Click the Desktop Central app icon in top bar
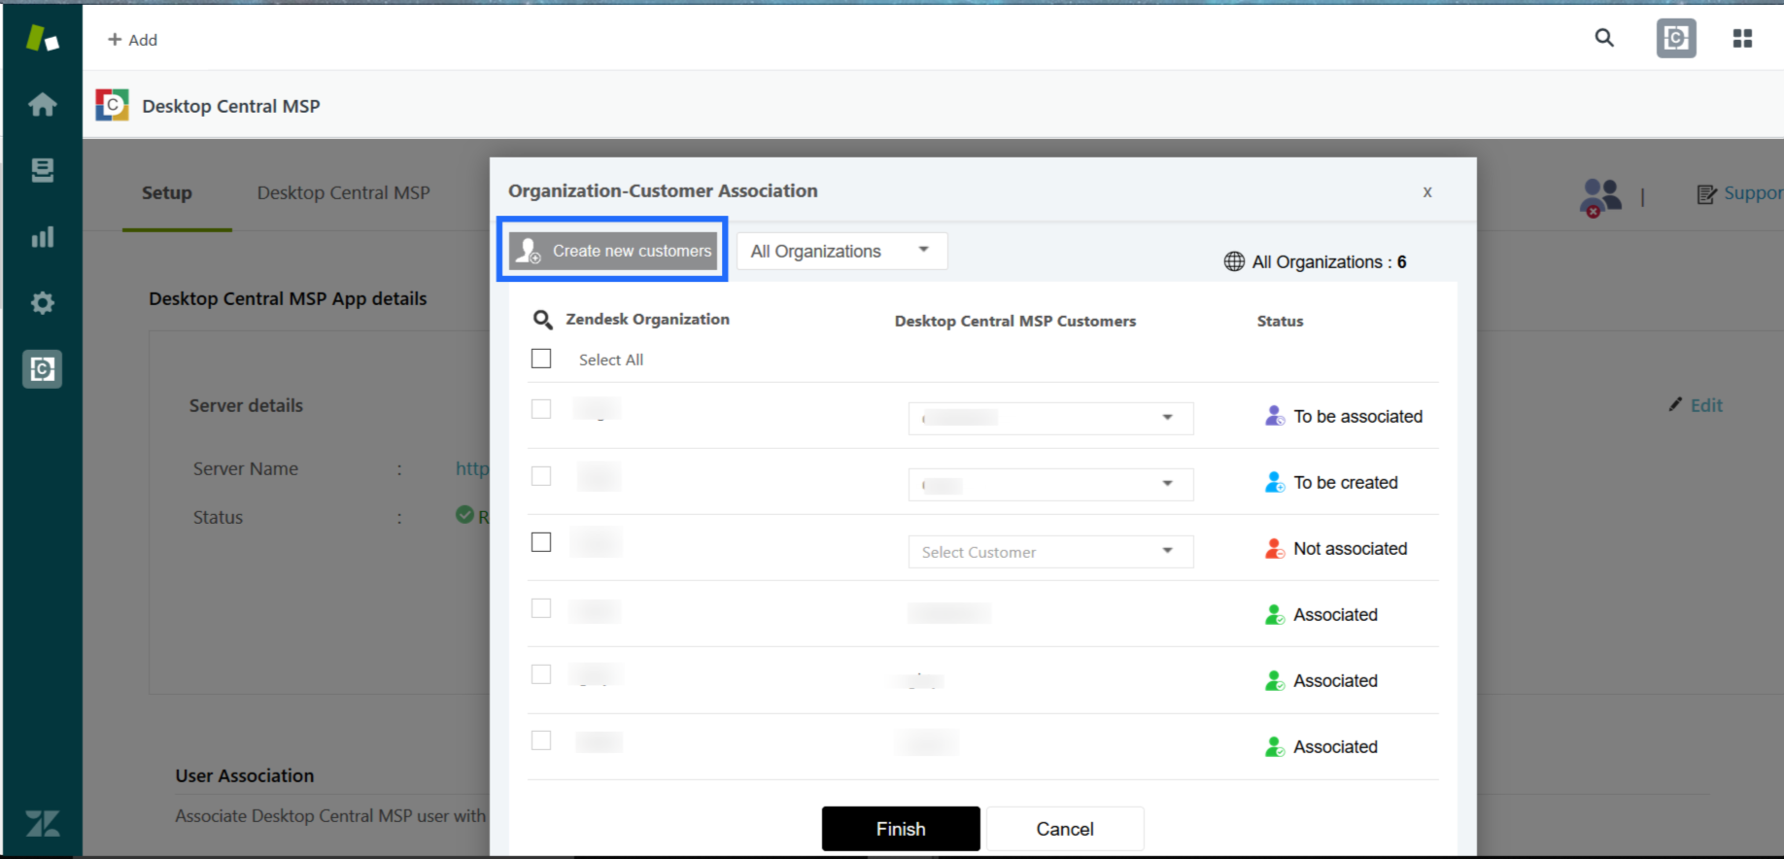This screenshot has width=1784, height=859. tap(1676, 38)
